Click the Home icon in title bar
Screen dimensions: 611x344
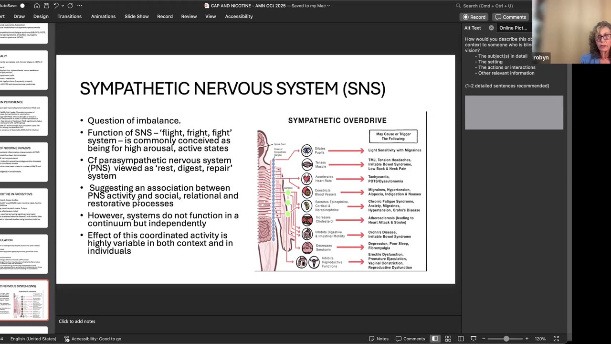(x=37, y=6)
